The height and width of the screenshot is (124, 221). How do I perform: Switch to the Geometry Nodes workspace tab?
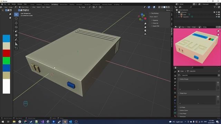click(x=107, y=4)
